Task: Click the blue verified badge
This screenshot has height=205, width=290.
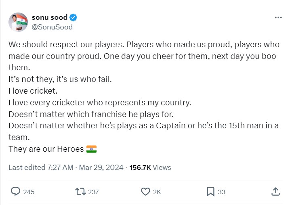Action: (x=74, y=18)
